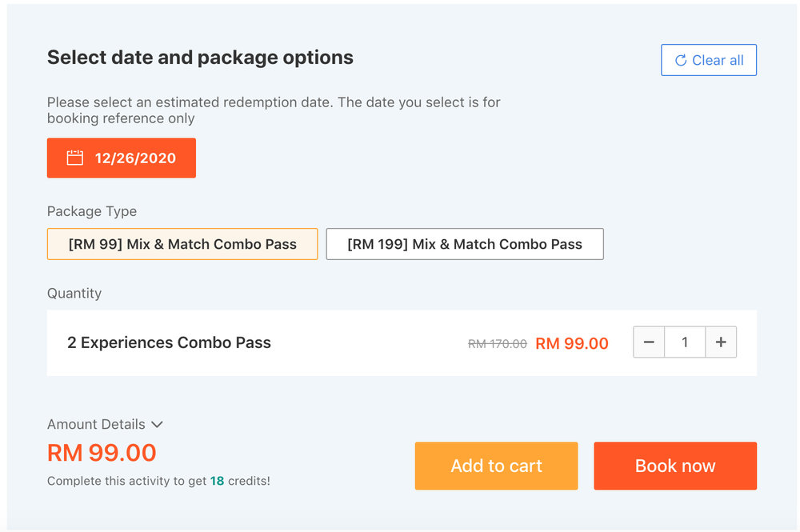Viewport: 800px width, 532px height.
Task: Click the Select date and package options heading
Action: [x=200, y=58]
